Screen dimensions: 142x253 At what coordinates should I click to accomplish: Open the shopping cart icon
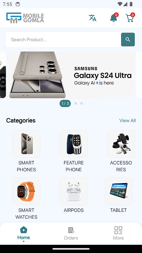click(x=130, y=17)
